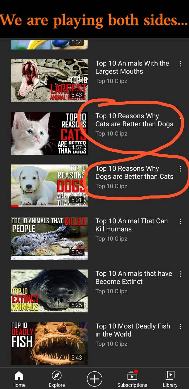Viewport: 189px width, 389px height.
Task: Open the Subscriptions tab icon
Action: (x=132, y=375)
